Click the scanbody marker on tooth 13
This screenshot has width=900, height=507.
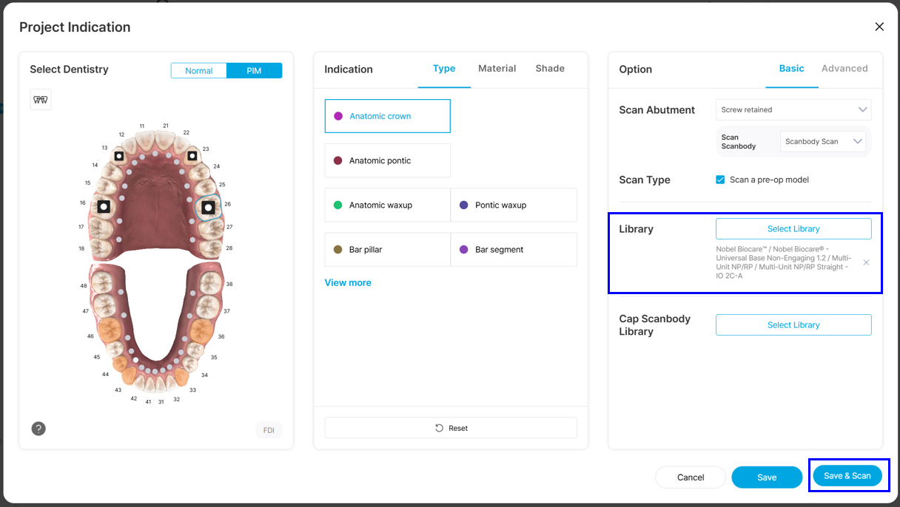tap(119, 156)
